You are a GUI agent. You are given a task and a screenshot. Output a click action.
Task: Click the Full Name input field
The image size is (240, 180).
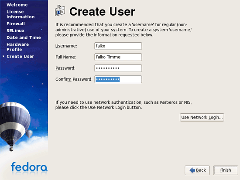coord(118,57)
